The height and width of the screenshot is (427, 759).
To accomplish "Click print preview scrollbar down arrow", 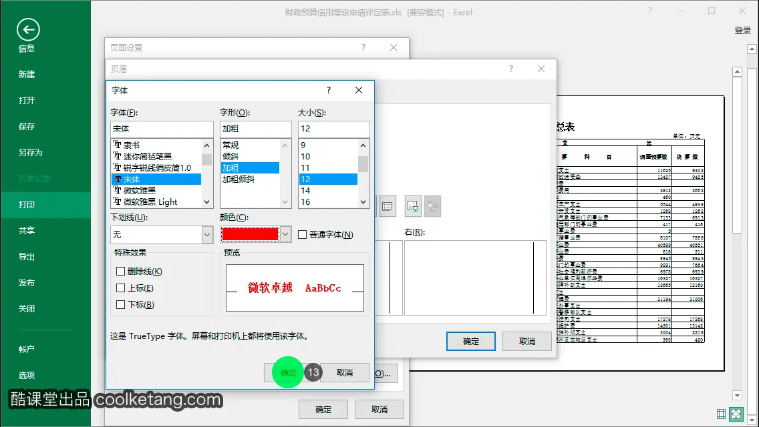I will (x=737, y=396).
